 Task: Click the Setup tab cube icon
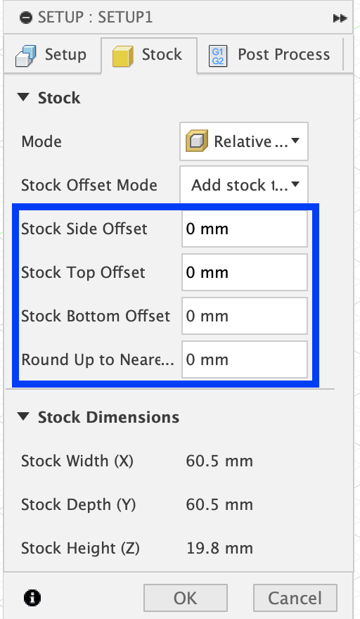[25, 56]
